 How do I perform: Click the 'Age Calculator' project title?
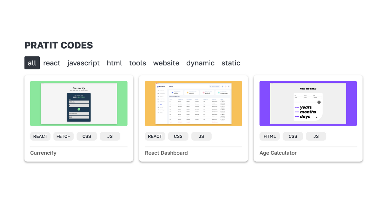coord(278,153)
